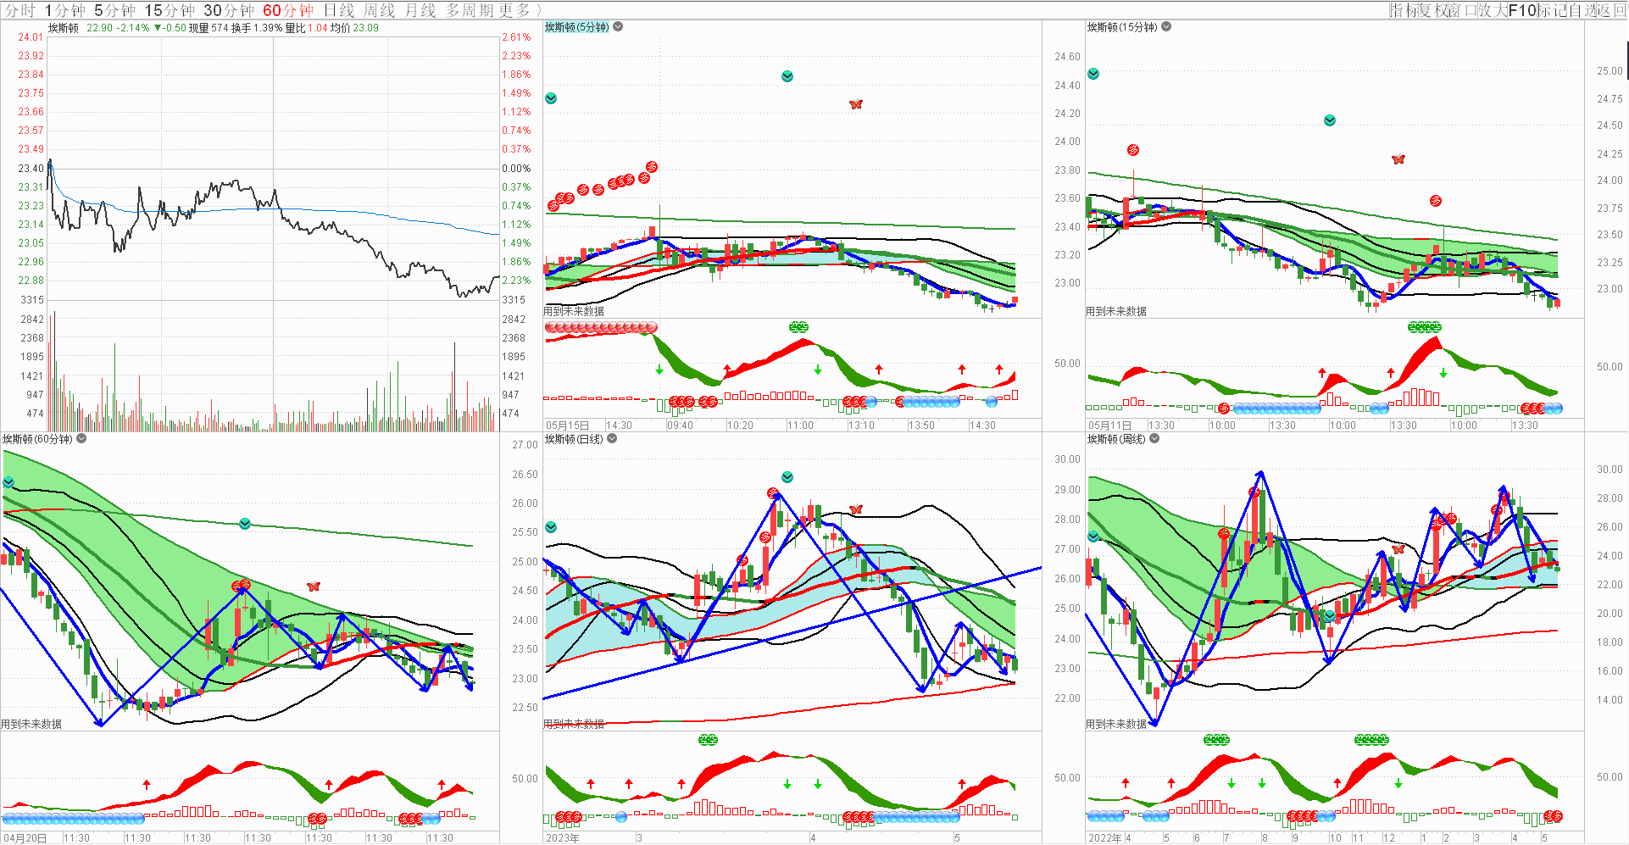
Task: Switch to the 月线 monthly tab
Action: pos(420,10)
